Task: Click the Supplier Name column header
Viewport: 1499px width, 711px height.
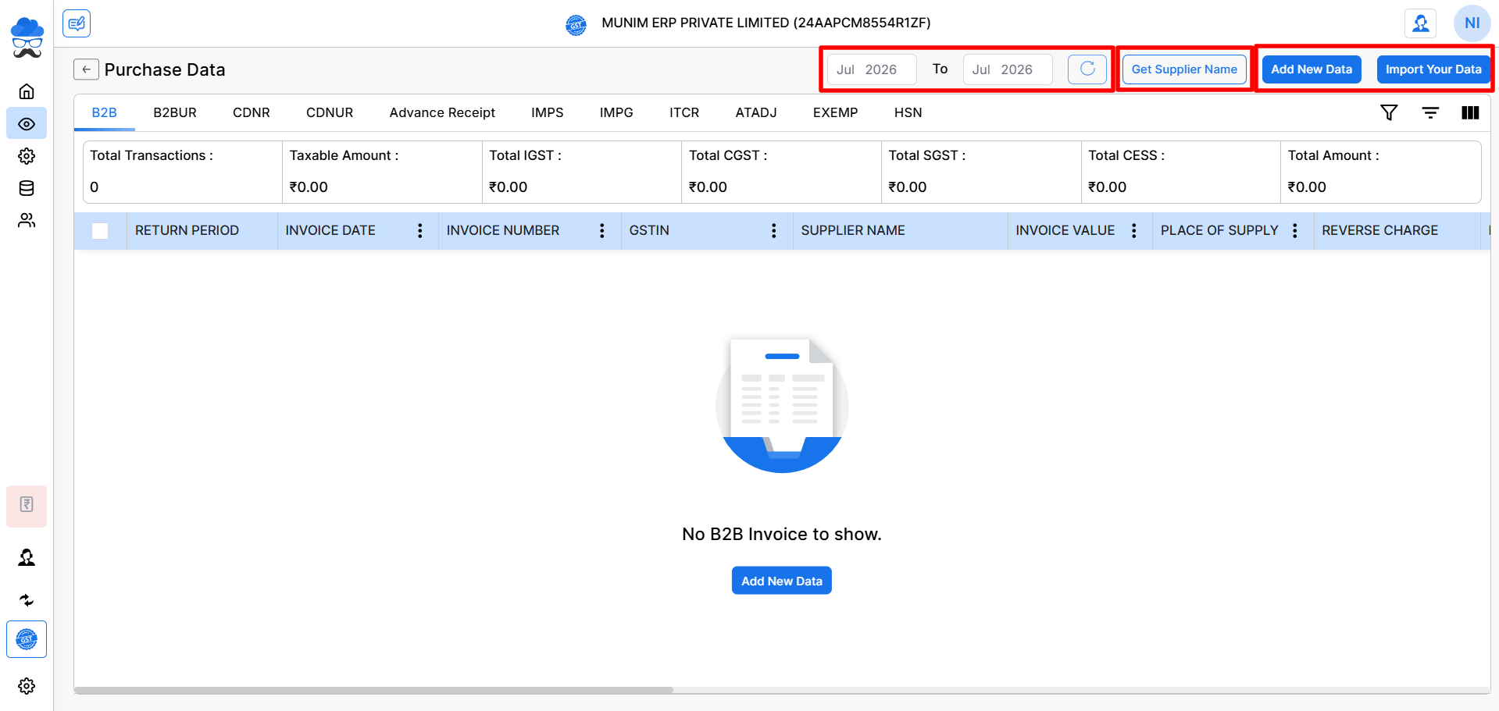Action: (853, 231)
